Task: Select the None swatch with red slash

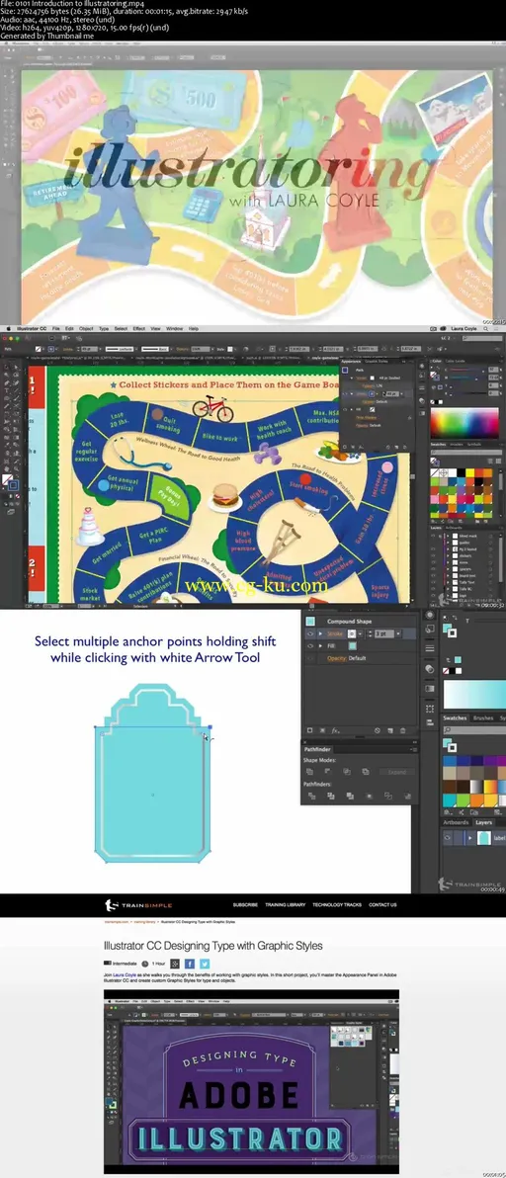Action: pos(447,671)
